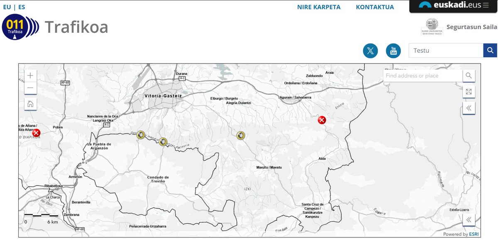Image resolution: width=498 pixels, height=240 pixels.
Task: Select the red incident marker near Pobes
Action: click(36, 133)
